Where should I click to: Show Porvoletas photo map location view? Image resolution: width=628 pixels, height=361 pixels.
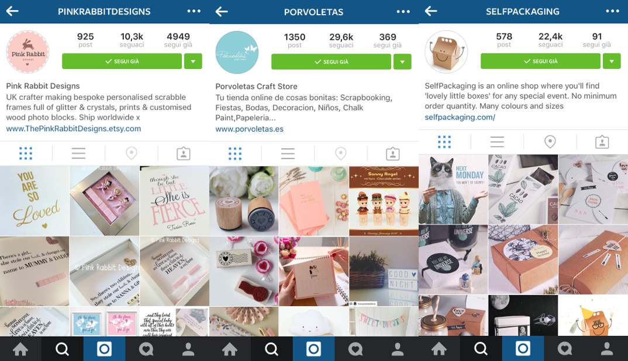pos(340,154)
